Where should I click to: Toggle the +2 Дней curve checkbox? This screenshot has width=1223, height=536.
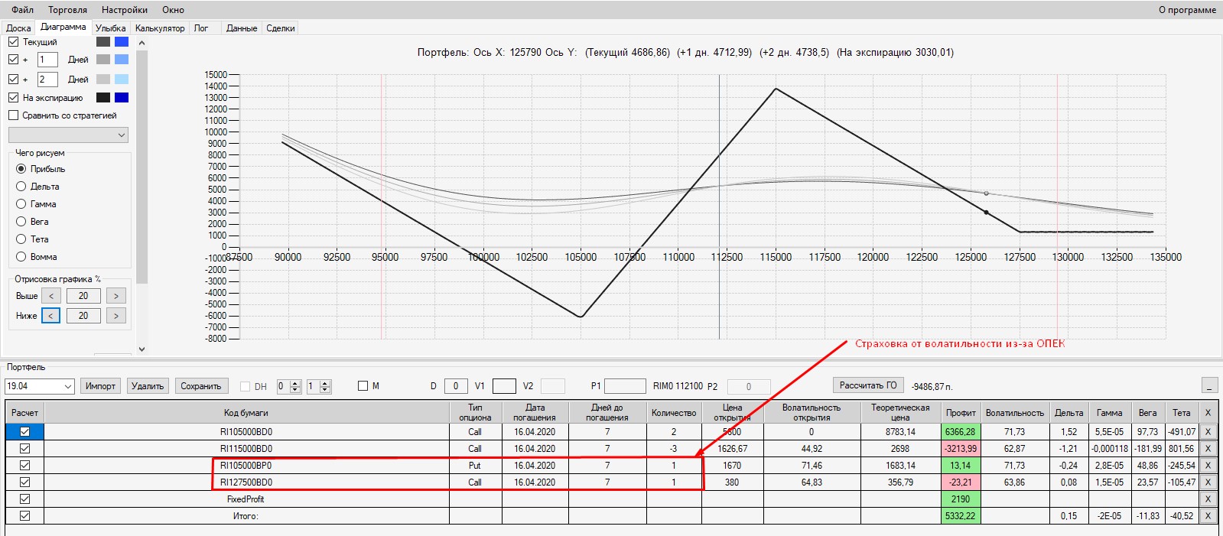pos(13,79)
